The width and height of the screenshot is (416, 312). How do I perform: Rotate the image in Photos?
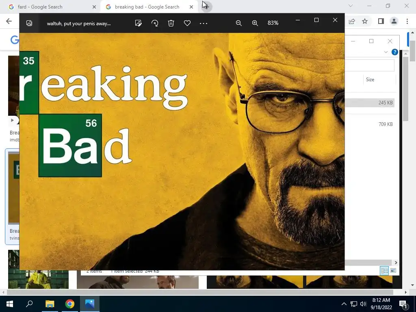tap(155, 23)
